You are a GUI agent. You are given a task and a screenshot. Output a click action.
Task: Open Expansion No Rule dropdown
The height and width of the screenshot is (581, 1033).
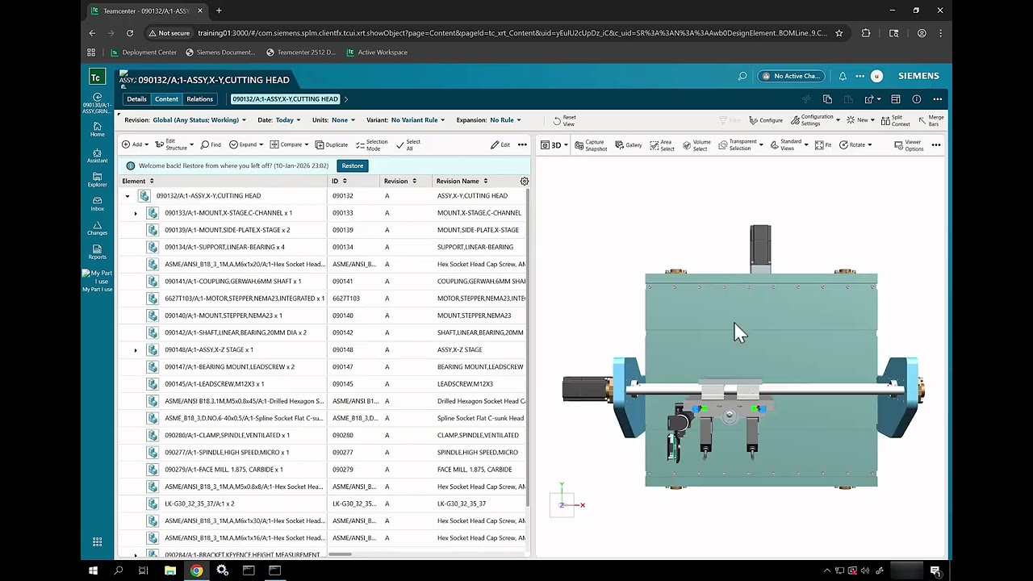(x=505, y=120)
